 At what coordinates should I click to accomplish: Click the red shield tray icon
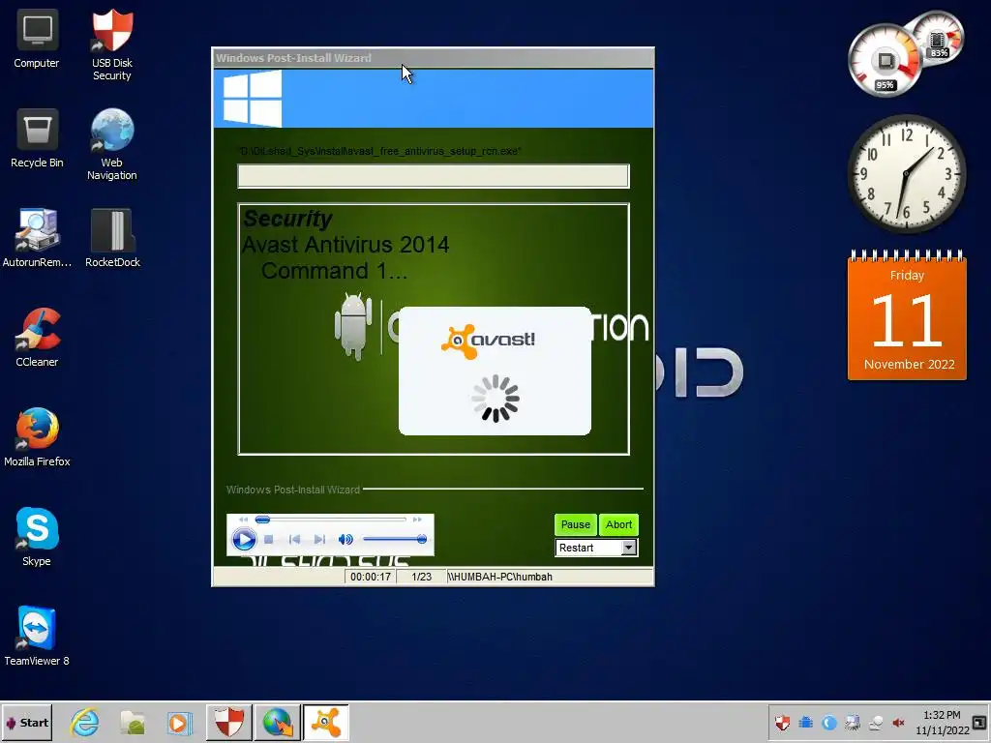point(782,723)
